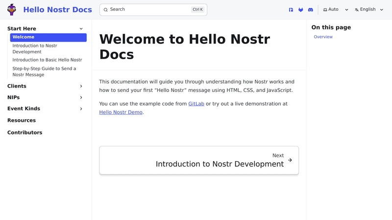Open Introduction to Basic Hello Nostr

pyautogui.click(x=48, y=60)
